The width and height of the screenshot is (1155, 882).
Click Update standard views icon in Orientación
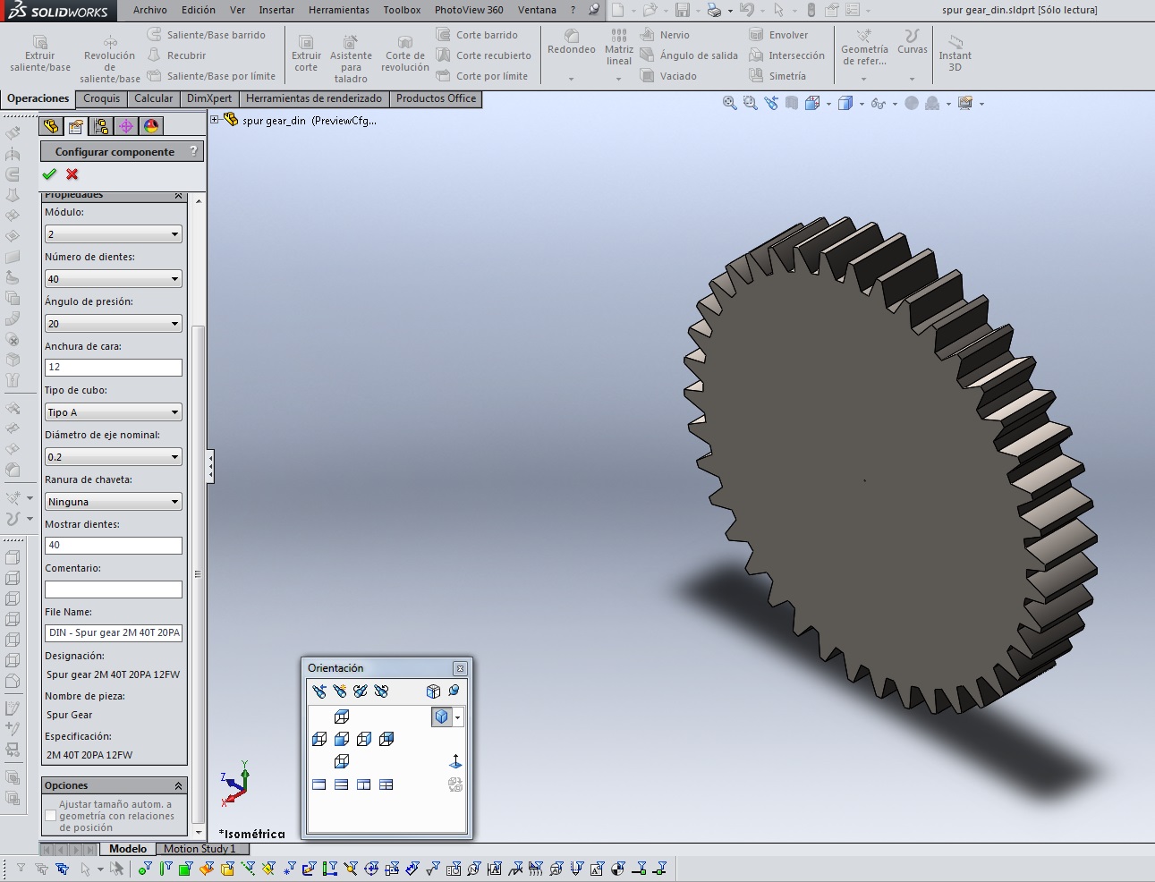(361, 691)
